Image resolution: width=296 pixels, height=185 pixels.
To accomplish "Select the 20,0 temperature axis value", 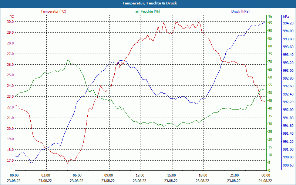I will click(11, 128).
